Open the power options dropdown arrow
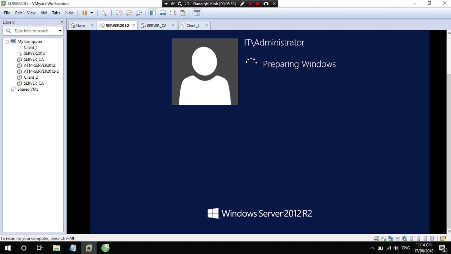This screenshot has width=451, height=254. [92, 13]
